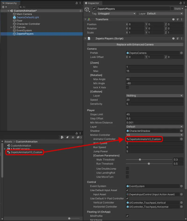Click object picker next to ZepetoCamera prefab
Viewport: 187px width, 221px height.
click(181, 53)
